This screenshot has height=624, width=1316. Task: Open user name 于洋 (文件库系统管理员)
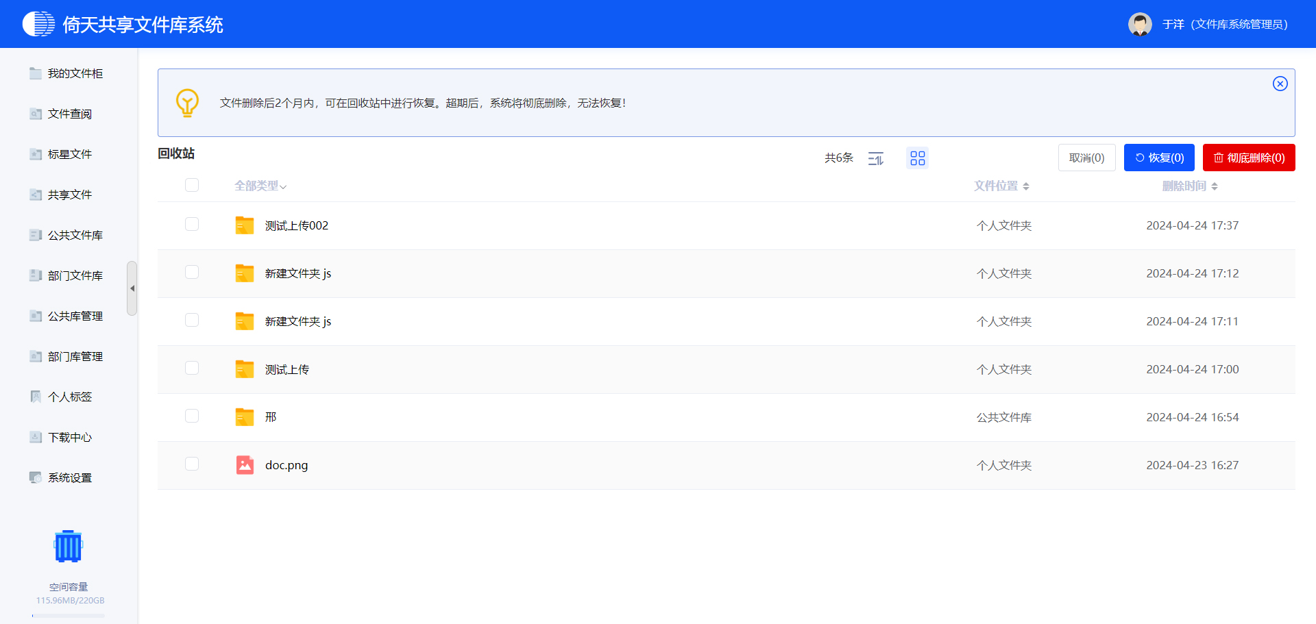click(x=1225, y=25)
